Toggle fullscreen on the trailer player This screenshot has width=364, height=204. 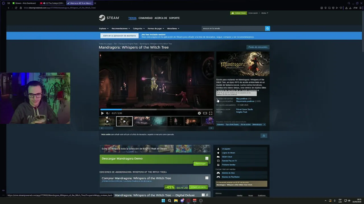pos(211,113)
